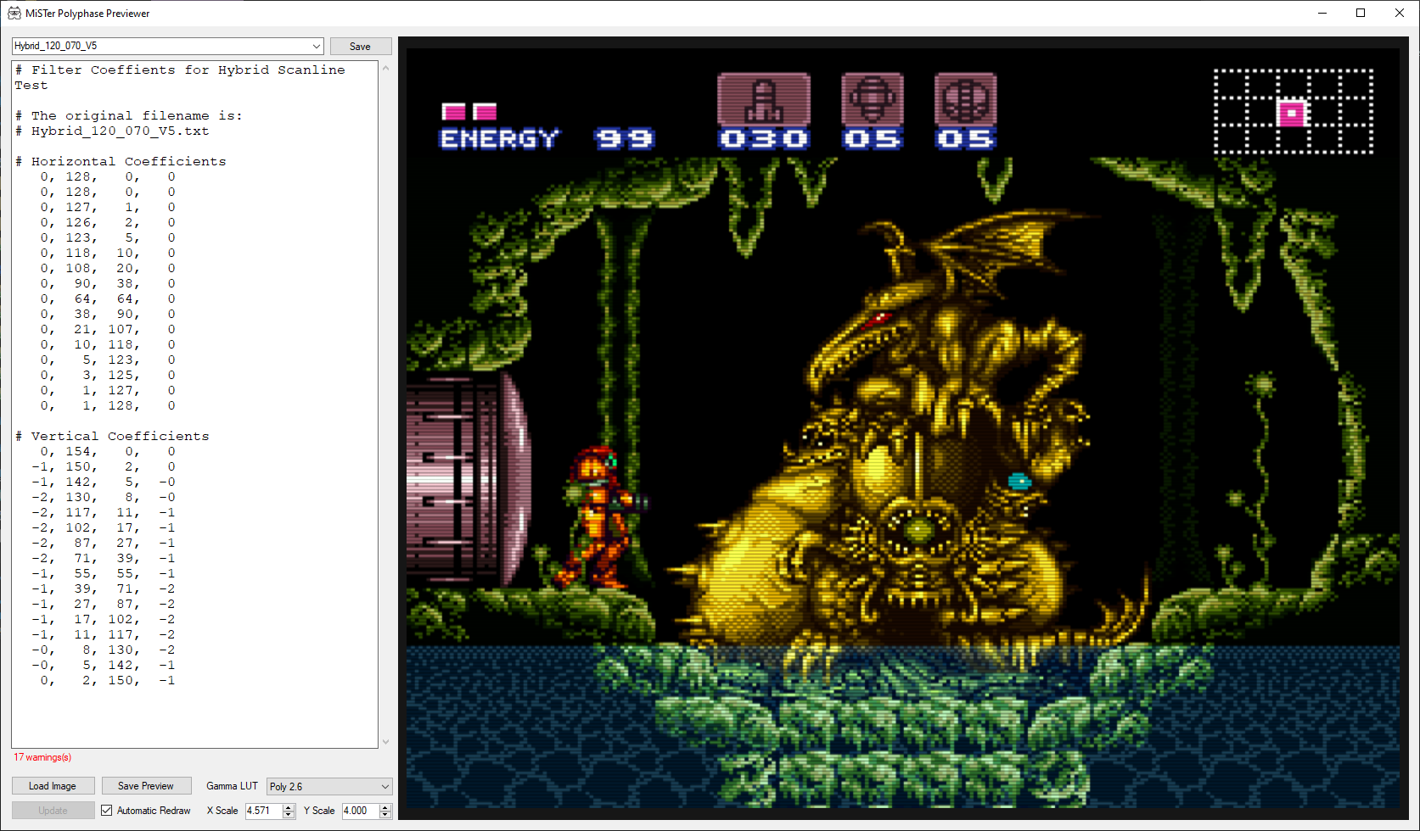Click horizontal row '0, 64, 64, 0'
Viewport: 1420px width, 831px height.
(x=108, y=298)
